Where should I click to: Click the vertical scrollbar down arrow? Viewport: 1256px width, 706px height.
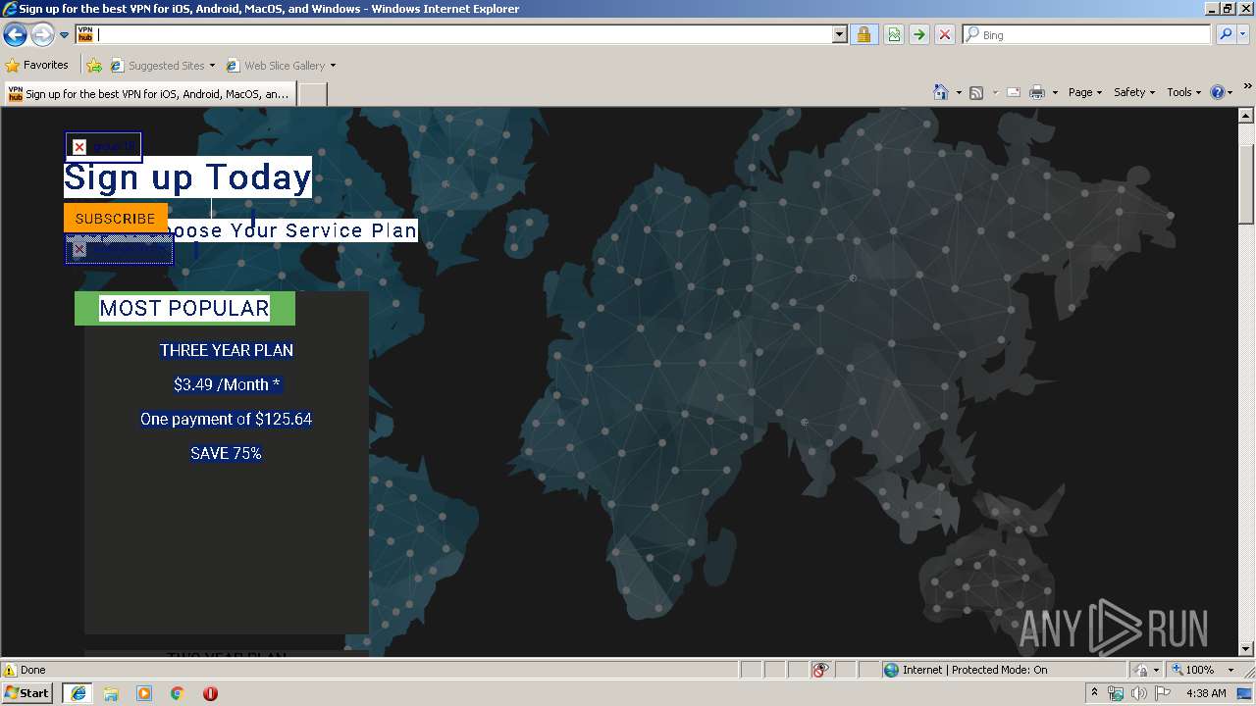tap(1246, 648)
